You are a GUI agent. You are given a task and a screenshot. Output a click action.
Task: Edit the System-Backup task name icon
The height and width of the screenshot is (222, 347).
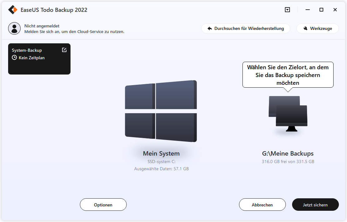(64, 50)
